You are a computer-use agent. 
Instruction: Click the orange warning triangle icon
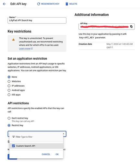point(13,40)
